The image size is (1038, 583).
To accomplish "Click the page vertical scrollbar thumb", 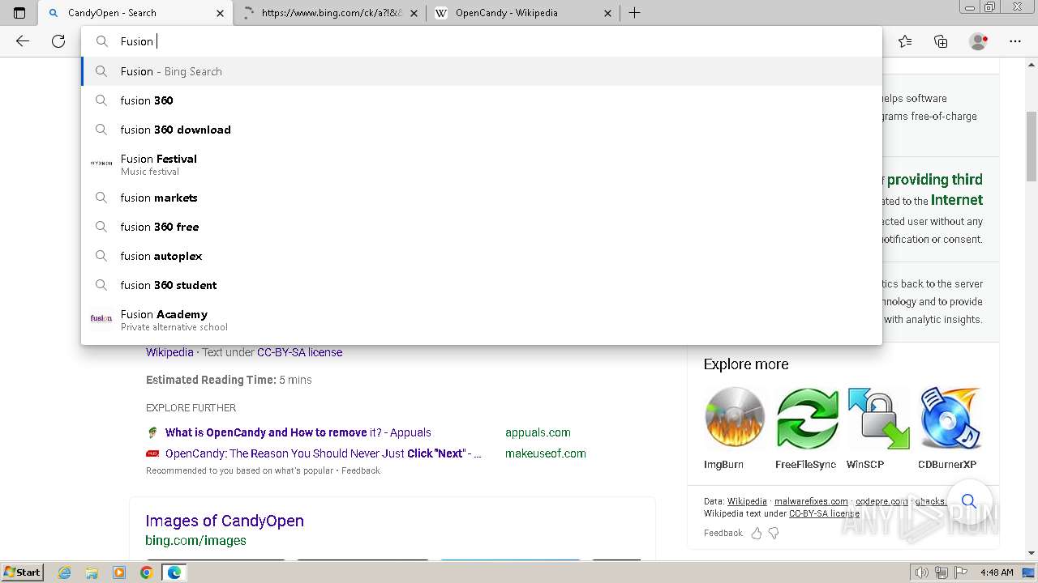I will point(1032,147).
